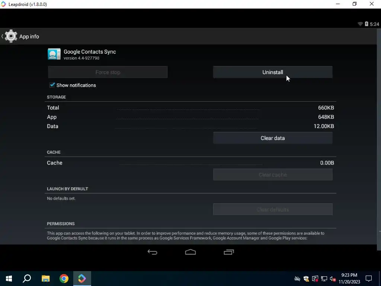Tap the Android home navigation button

190,252
